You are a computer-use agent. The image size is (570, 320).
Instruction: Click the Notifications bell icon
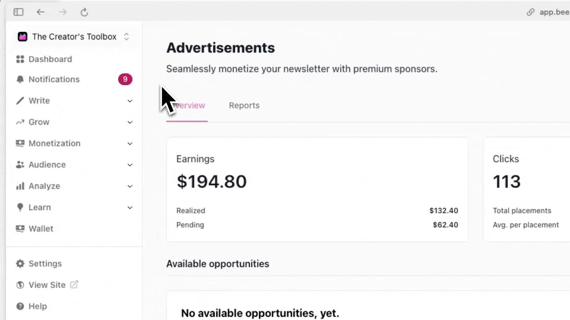click(20, 80)
